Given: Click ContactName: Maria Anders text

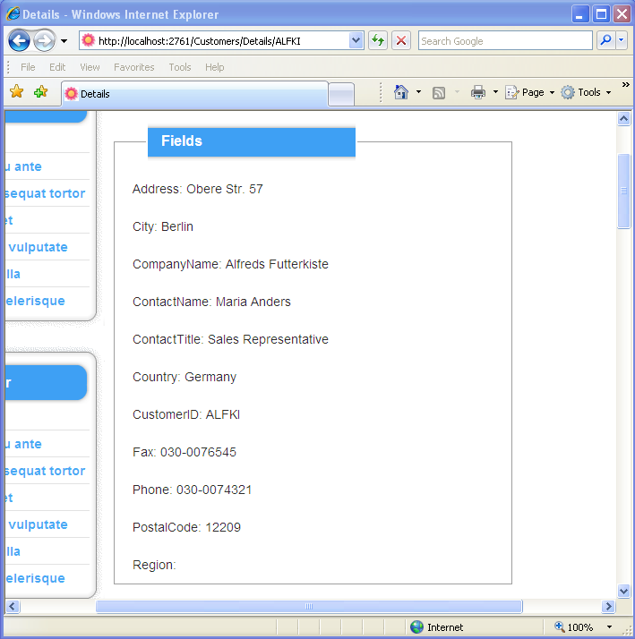Looking at the screenshot, I should (x=211, y=302).
